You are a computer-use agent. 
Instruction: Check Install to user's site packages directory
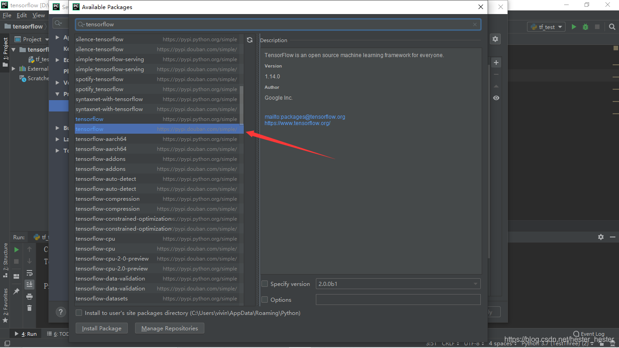pos(79,313)
